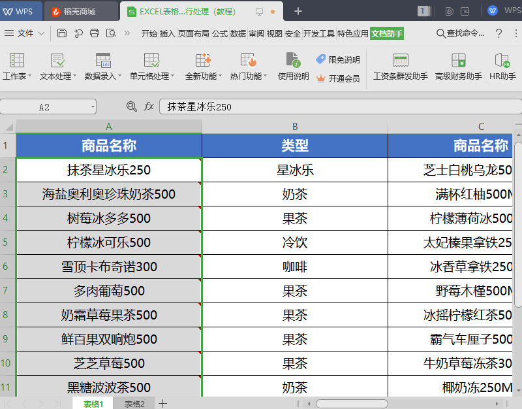Click the help question mark icon
The width and height of the screenshot is (522, 409).
[x=499, y=33]
